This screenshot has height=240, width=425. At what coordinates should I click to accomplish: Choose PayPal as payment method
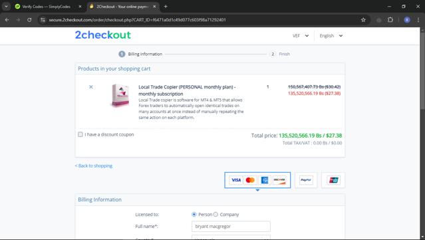click(x=306, y=180)
